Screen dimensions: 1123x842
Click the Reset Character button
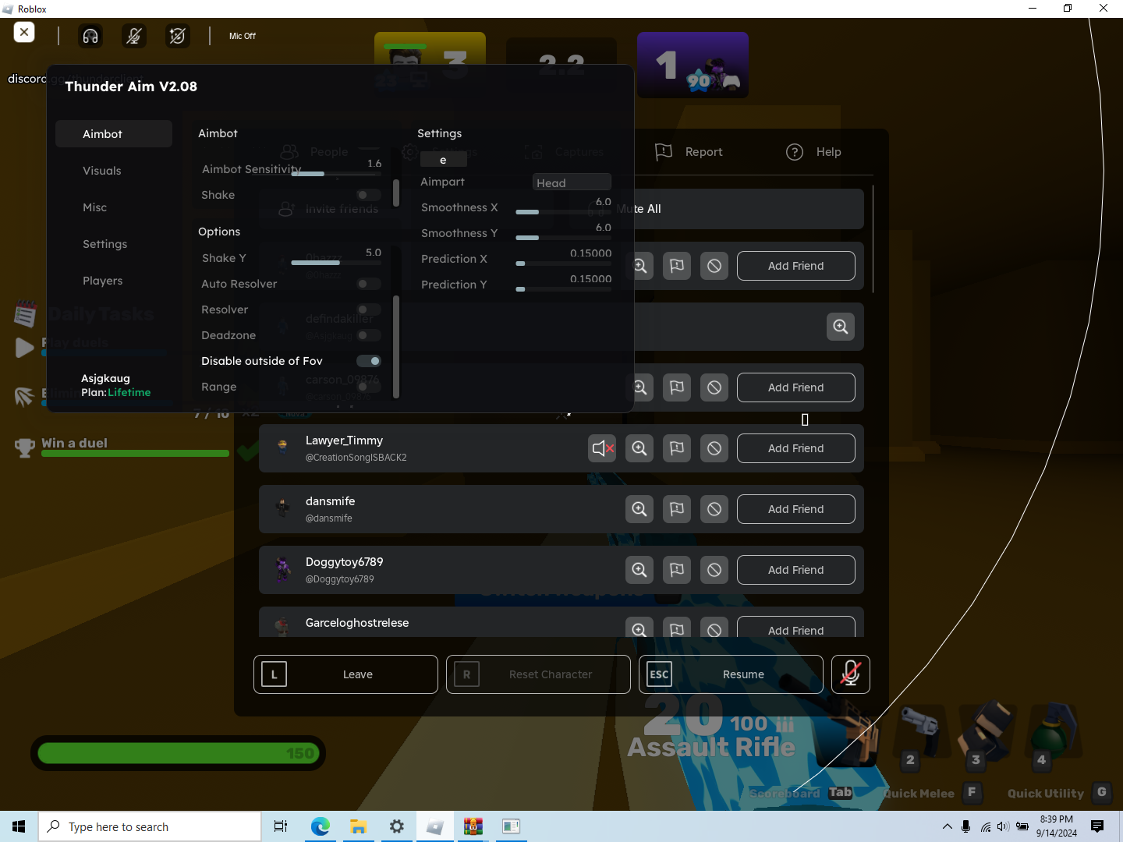538,674
